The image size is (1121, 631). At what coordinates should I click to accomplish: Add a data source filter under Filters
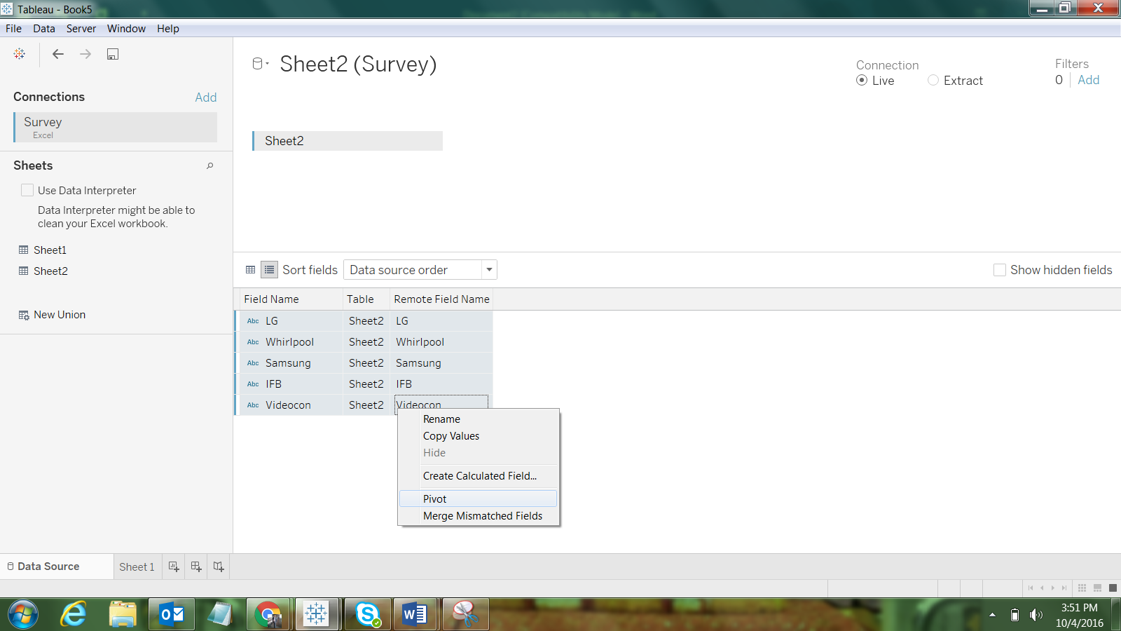pyautogui.click(x=1089, y=81)
